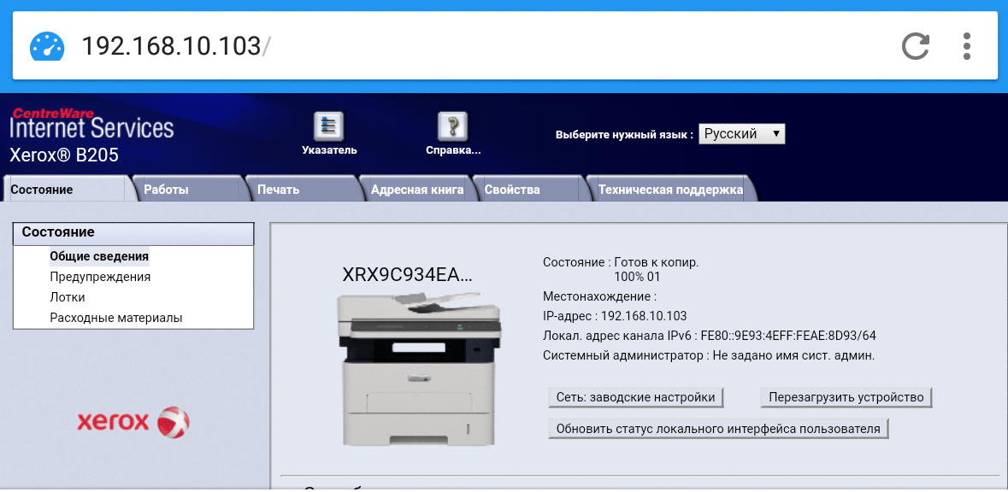1008x492 pixels.
Task: Select Расходные материалы in sidebar
Action: (x=116, y=318)
